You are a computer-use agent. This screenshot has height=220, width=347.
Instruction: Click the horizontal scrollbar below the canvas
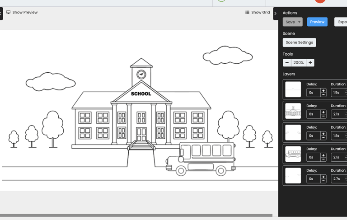(x=136, y=215)
